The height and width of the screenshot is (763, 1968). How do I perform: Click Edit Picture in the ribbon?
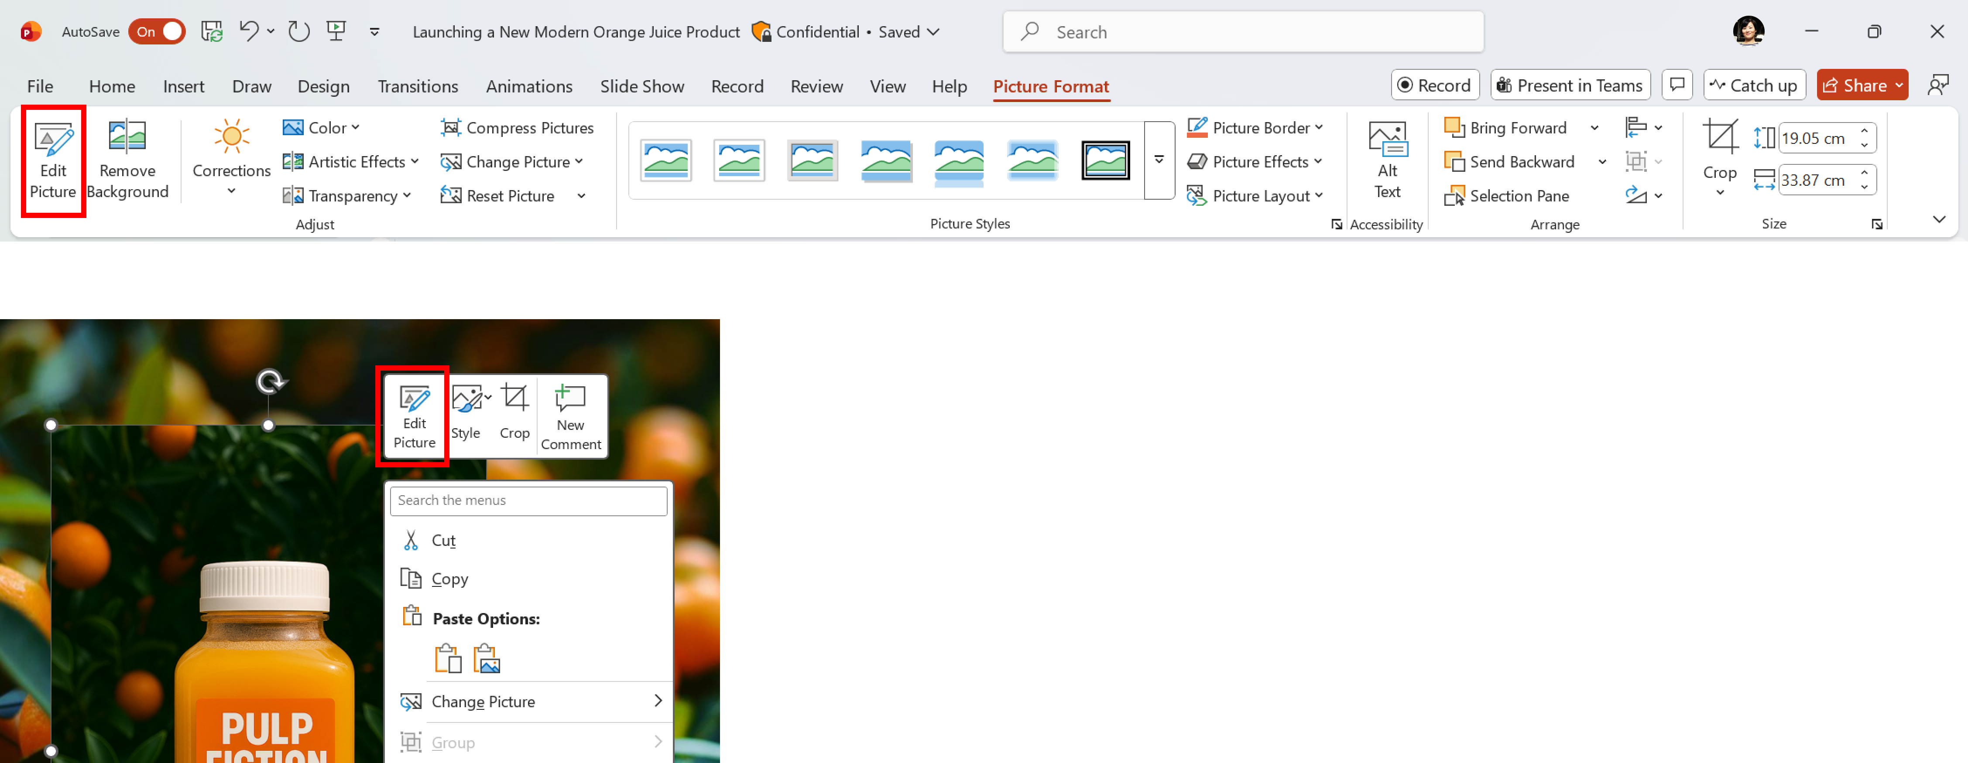pos(53,160)
